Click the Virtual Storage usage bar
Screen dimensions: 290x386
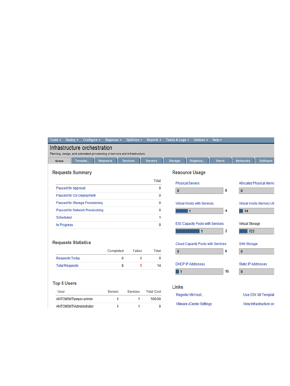(x=257, y=231)
